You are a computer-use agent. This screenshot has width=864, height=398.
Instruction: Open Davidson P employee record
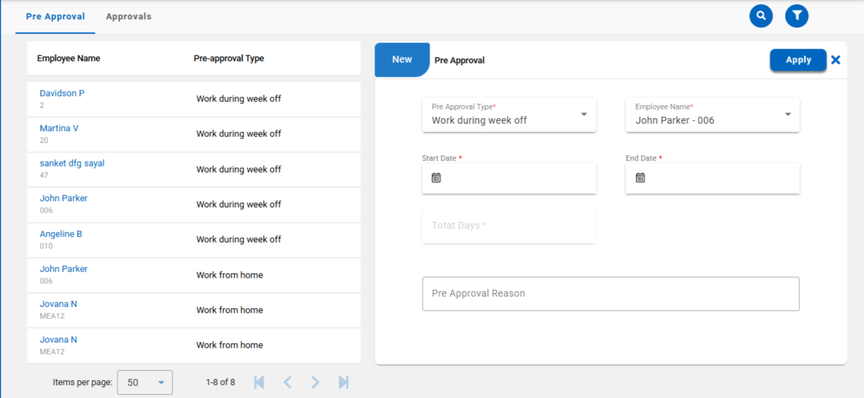(62, 93)
